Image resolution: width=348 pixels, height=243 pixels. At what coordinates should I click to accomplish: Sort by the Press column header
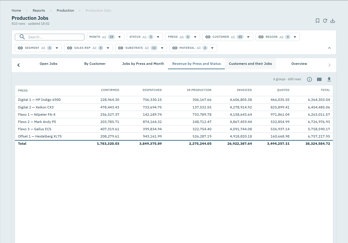click(x=23, y=90)
